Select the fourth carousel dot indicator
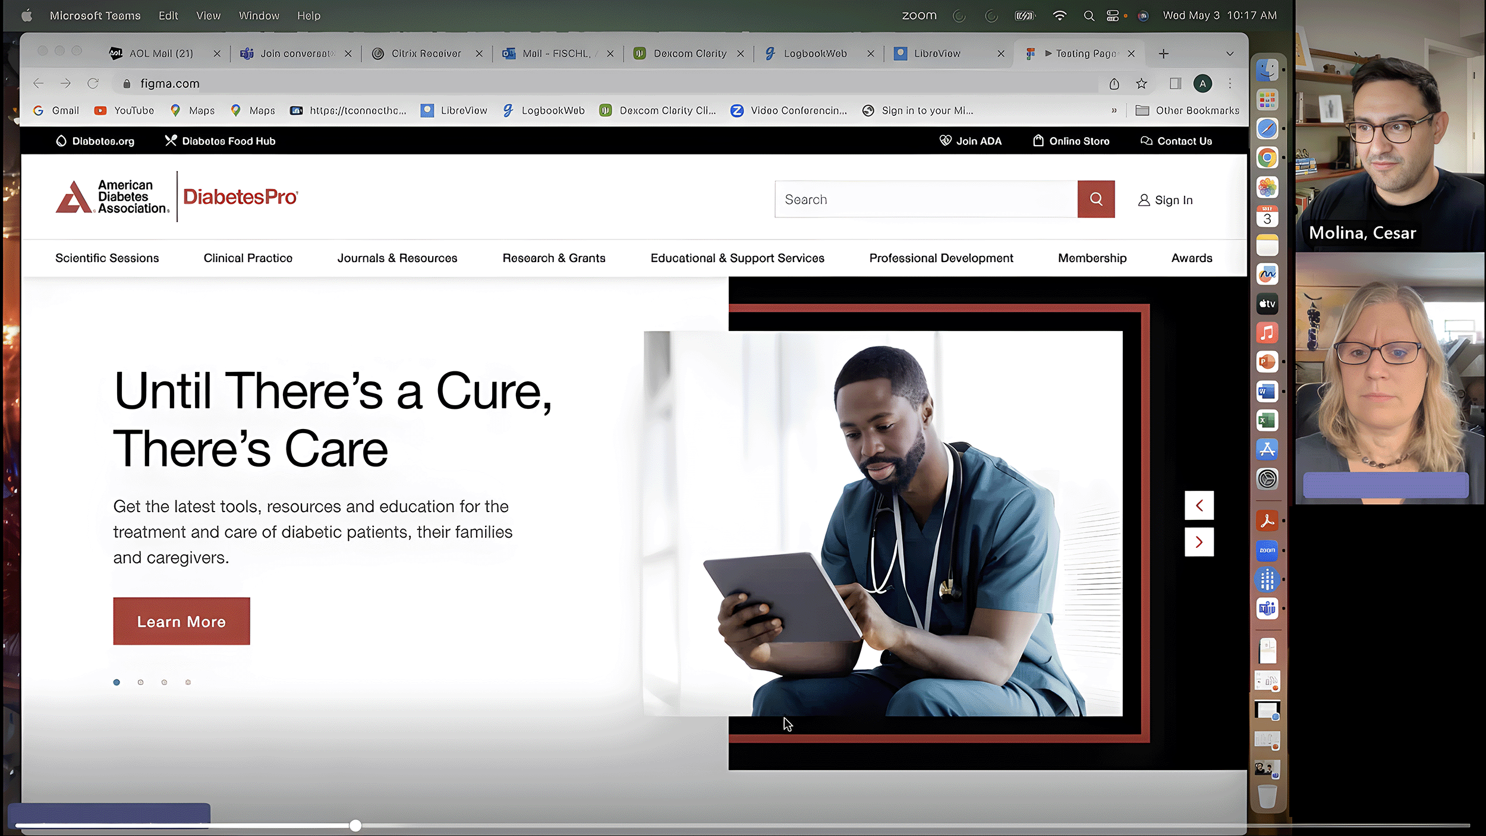The height and width of the screenshot is (836, 1486). (x=188, y=682)
